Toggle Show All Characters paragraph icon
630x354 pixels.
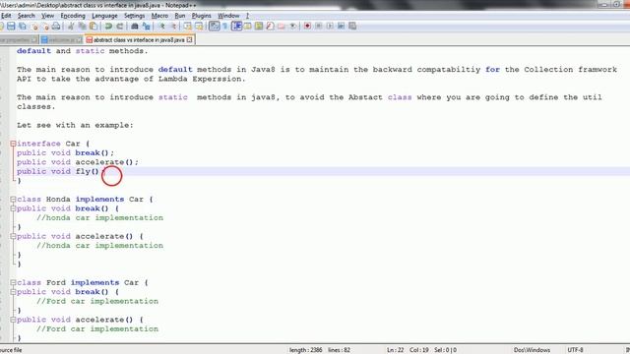coord(225,27)
